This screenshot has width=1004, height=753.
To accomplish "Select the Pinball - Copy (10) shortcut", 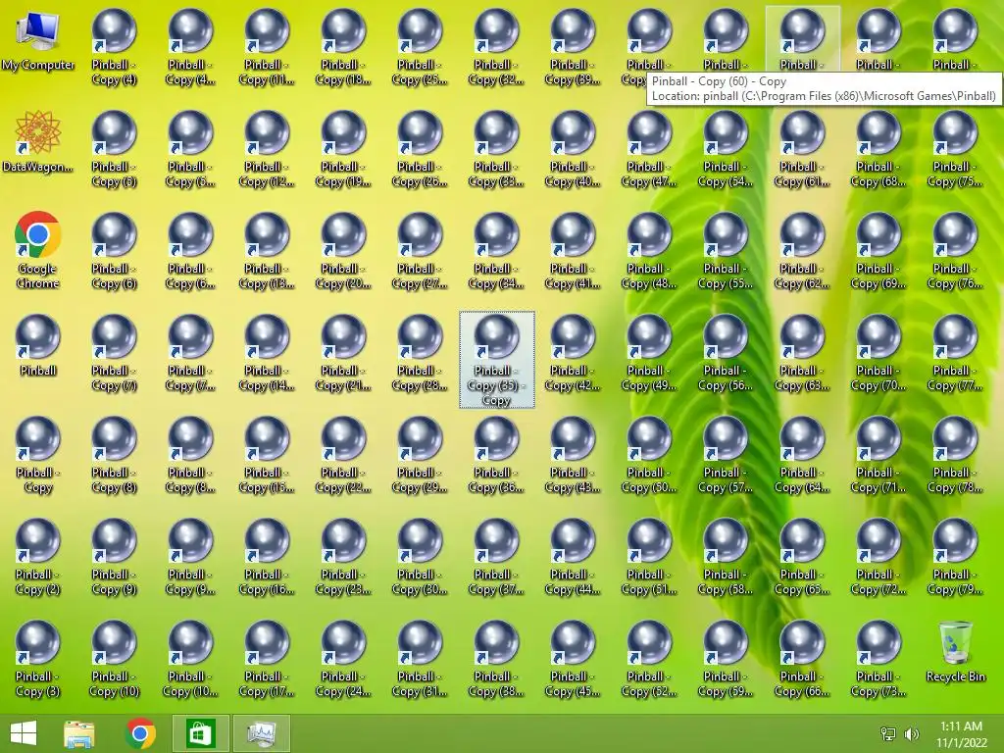I will coord(114,659).
